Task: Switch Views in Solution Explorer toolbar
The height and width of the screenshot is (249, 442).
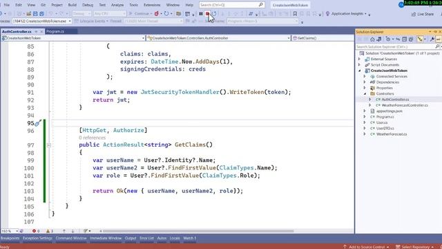Action: [x=379, y=39]
